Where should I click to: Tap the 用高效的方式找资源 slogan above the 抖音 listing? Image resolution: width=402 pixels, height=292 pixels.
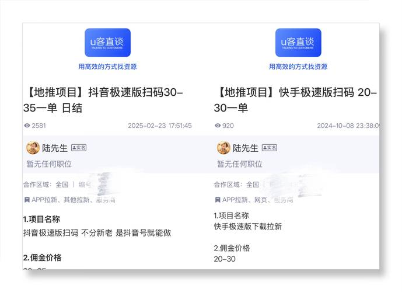click(x=107, y=67)
